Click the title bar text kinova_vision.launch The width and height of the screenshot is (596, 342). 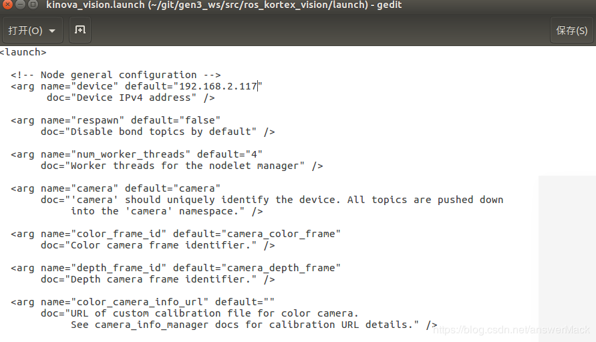tap(96, 5)
